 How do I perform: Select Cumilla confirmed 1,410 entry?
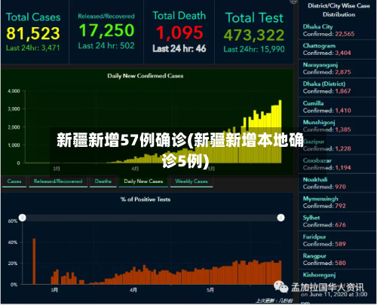click(337, 107)
